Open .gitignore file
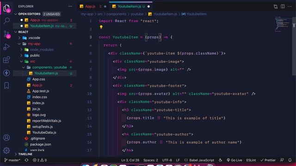296x166 pixels. click(x=37, y=138)
